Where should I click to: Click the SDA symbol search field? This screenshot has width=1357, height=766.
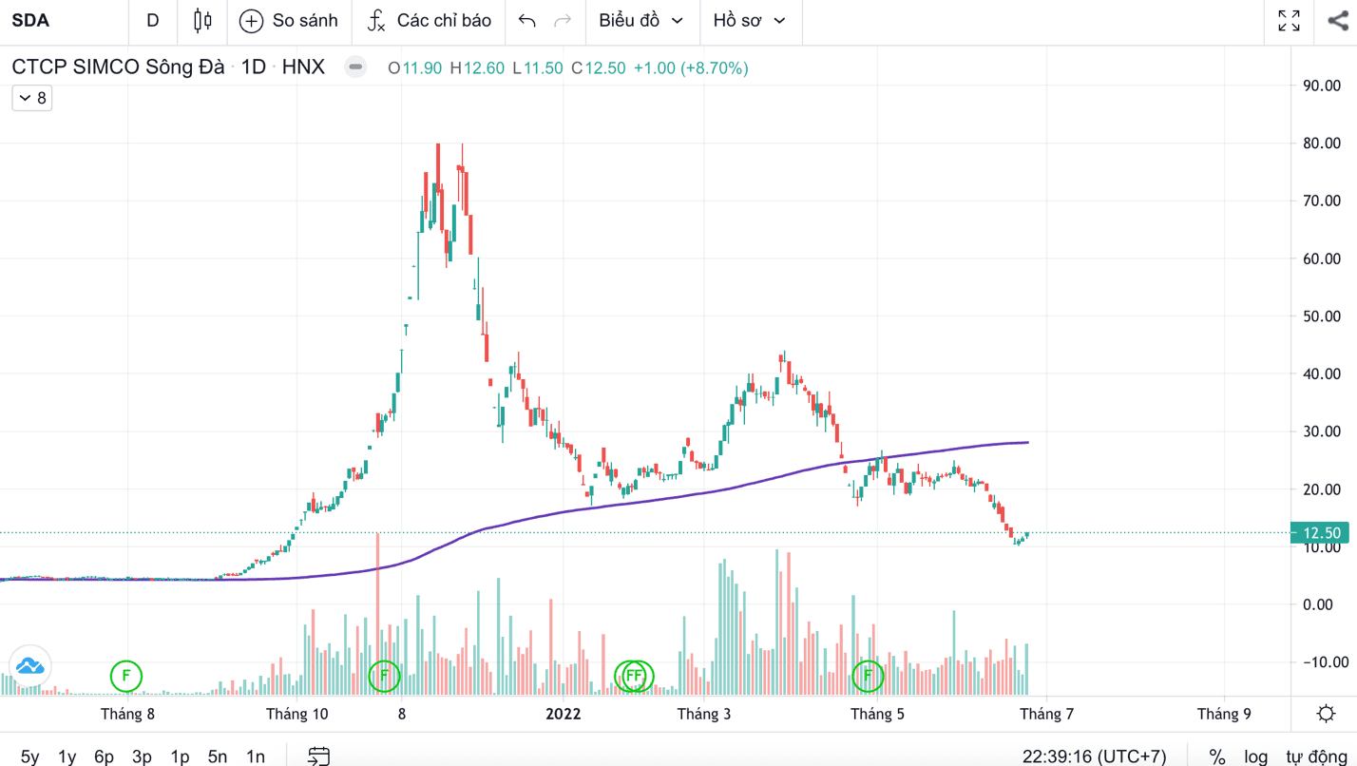(63, 21)
